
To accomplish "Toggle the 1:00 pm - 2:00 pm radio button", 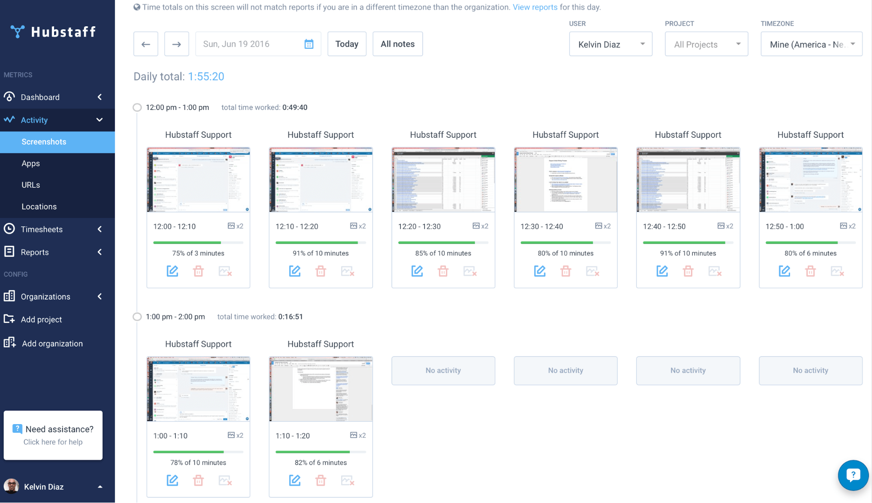I will [x=137, y=316].
